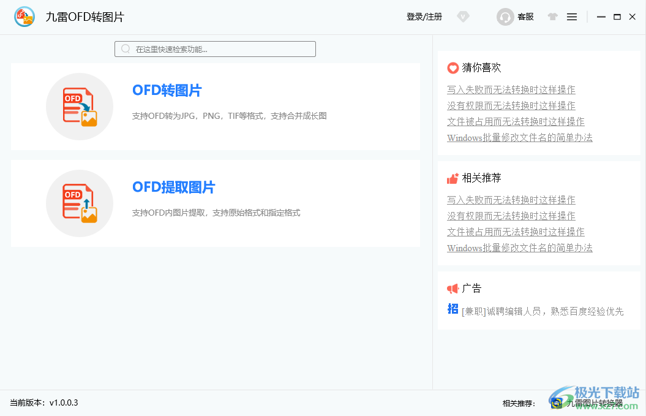Click the 相关推荐 section heading in sidebar
The image size is (646, 416).
coord(481,178)
